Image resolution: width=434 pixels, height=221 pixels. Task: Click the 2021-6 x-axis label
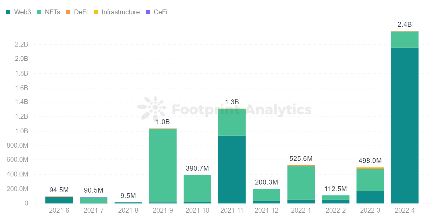click(59, 210)
